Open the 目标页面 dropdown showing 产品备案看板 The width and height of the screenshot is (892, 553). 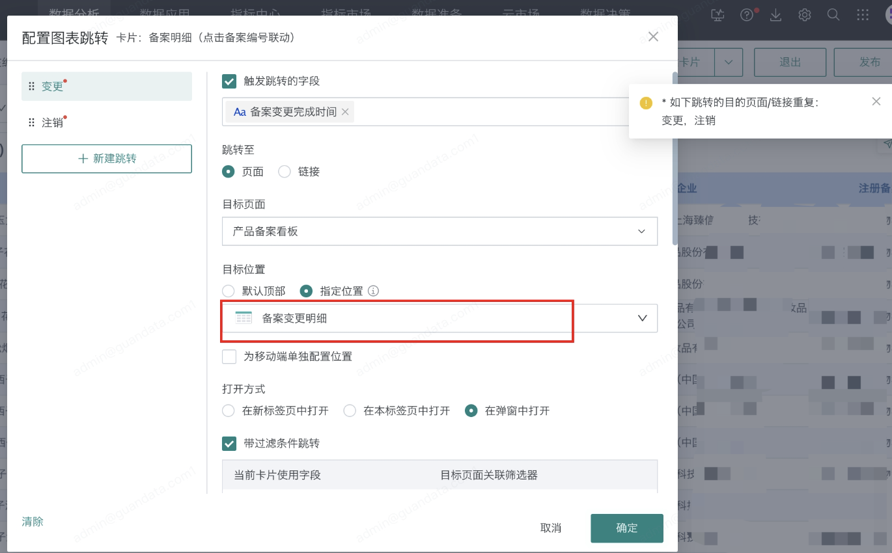(x=439, y=232)
